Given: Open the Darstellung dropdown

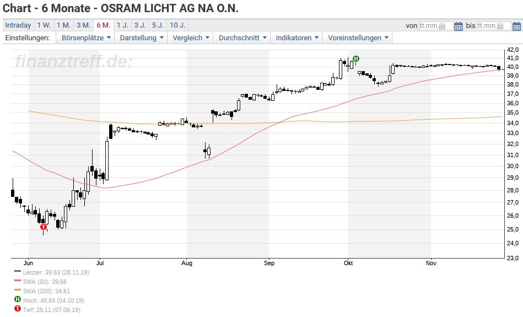Looking at the screenshot, I should point(142,37).
